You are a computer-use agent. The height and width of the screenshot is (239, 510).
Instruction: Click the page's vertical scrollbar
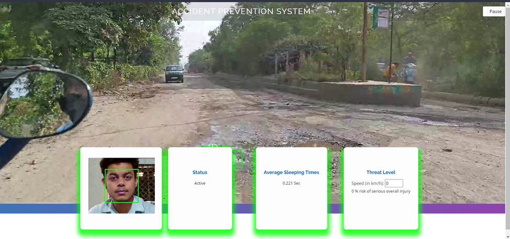click(x=508, y=120)
